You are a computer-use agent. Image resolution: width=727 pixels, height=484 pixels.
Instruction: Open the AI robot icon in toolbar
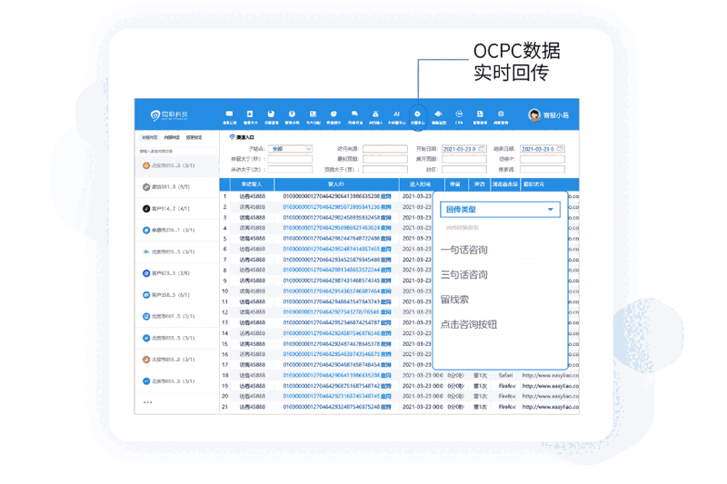375,114
